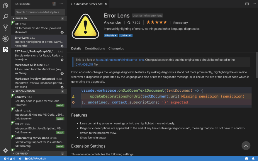The width and height of the screenshot is (258, 161).
Task: Select Markdown All in One extension row
Action: coord(39,69)
